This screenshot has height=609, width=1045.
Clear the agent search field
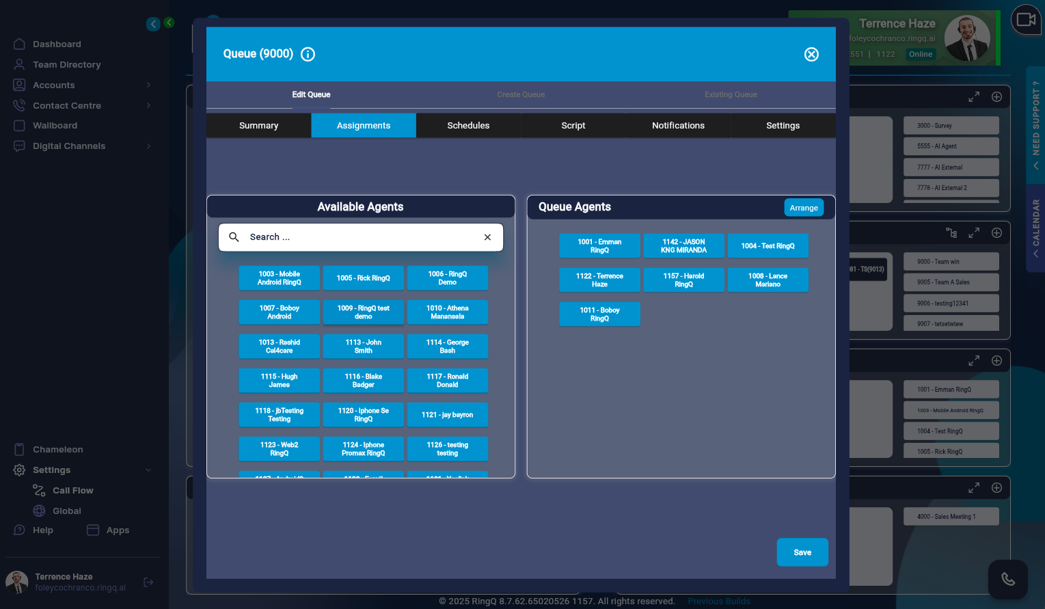pos(487,237)
